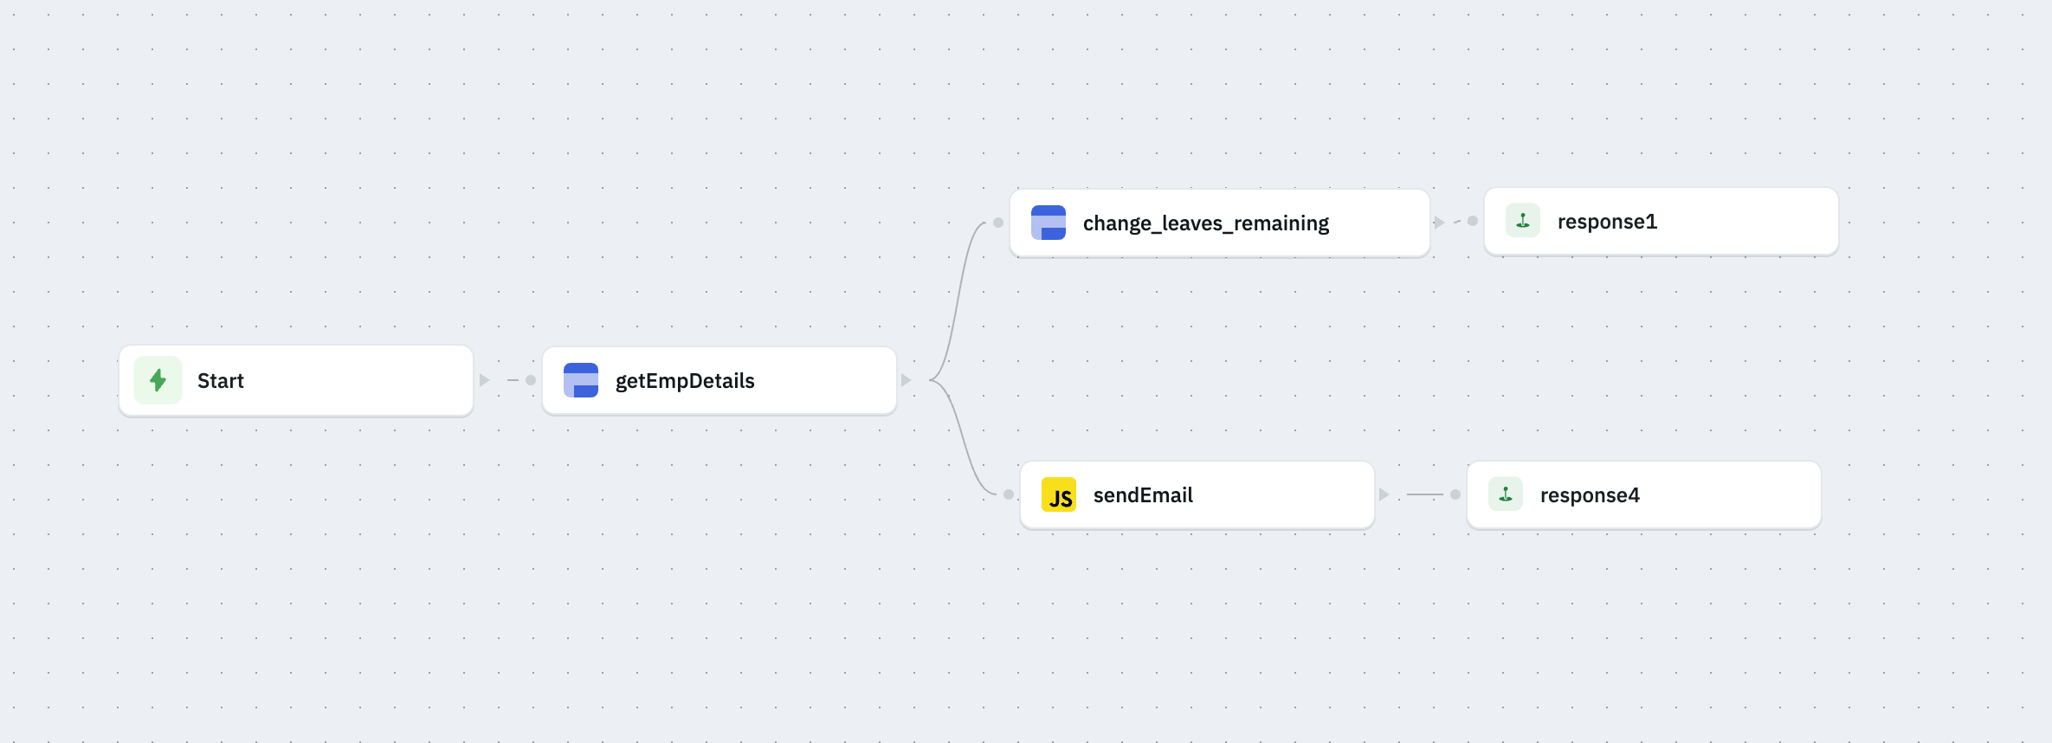The height and width of the screenshot is (743, 2052).
Task: Select the getEmpDetails node label
Action: click(684, 381)
